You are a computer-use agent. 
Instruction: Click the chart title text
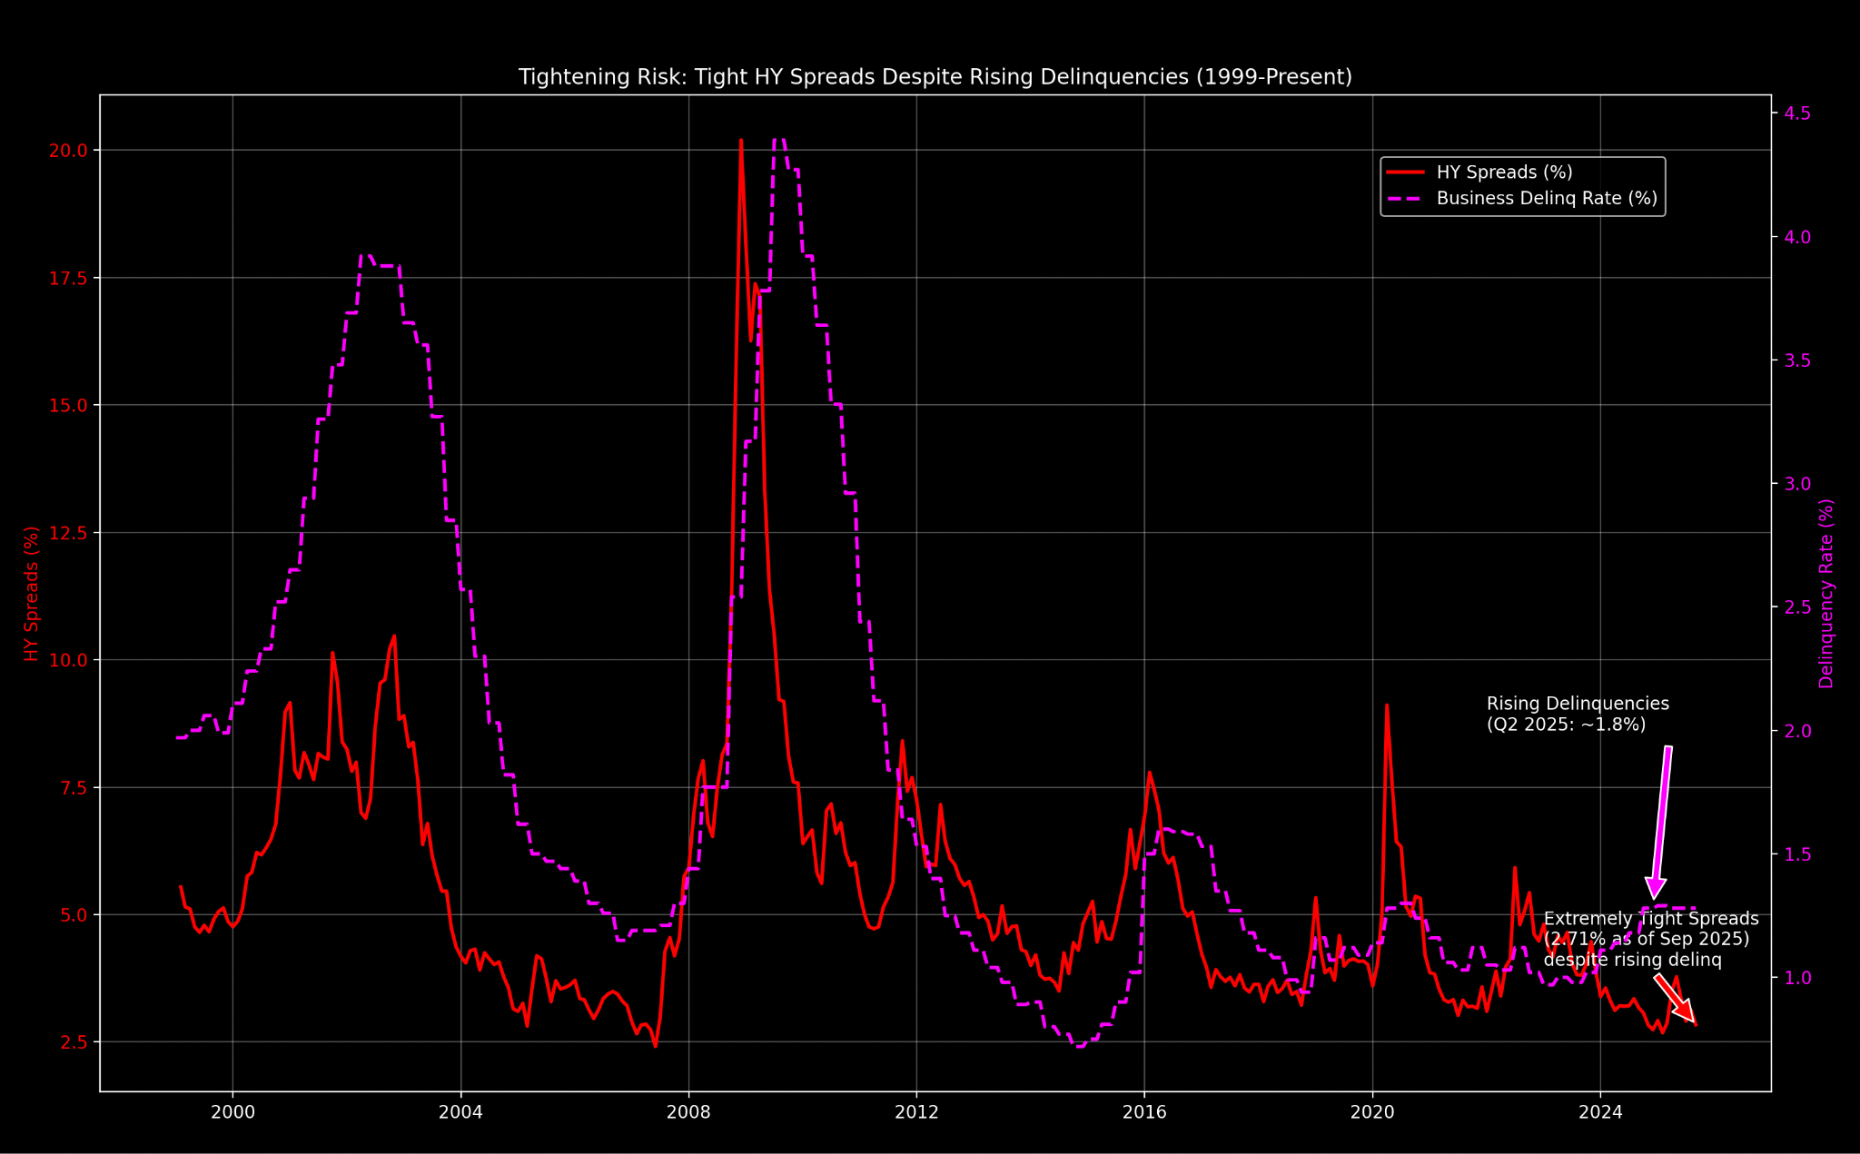pos(935,77)
